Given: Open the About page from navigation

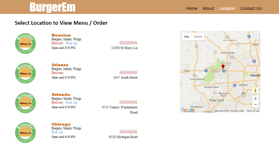Looking at the screenshot, I should (208, 8).
